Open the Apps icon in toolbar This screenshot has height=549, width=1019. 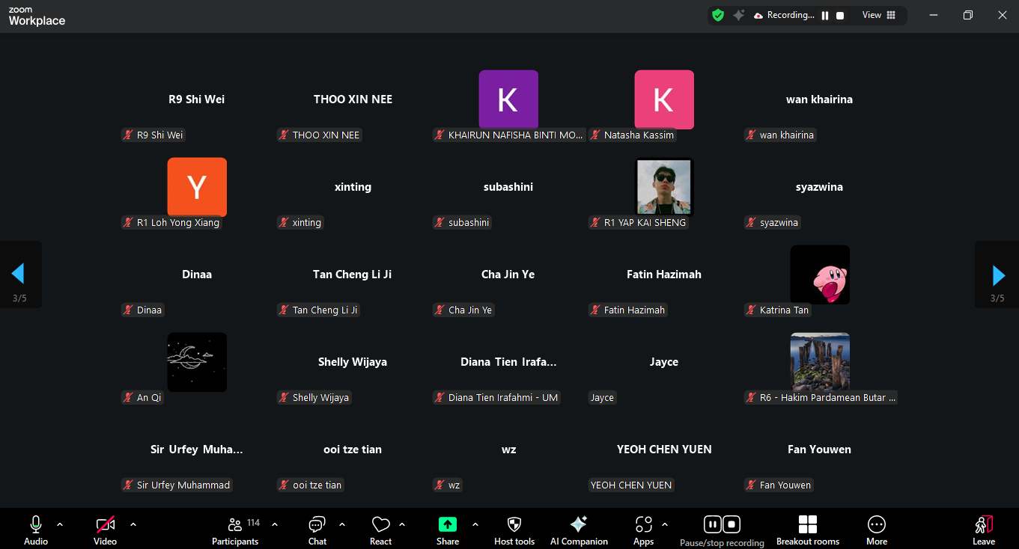pos(643,530)
